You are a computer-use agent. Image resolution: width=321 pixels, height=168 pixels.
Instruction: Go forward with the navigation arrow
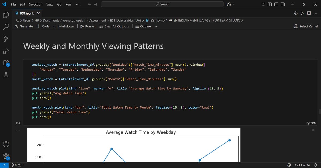point(96,4)
